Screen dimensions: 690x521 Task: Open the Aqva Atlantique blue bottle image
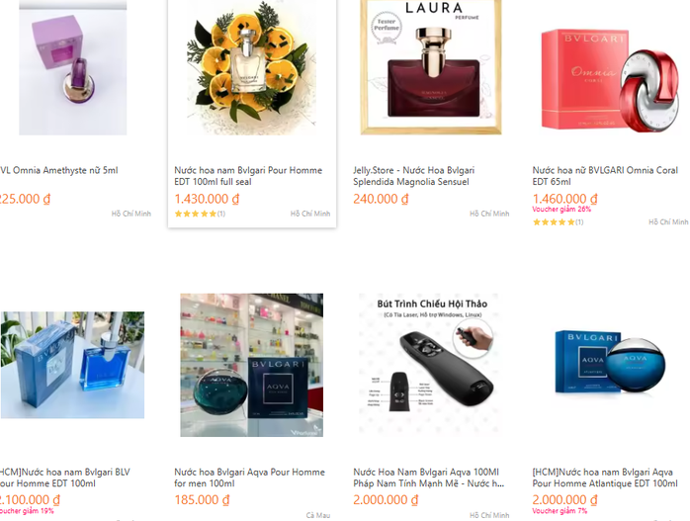[610, 362]
